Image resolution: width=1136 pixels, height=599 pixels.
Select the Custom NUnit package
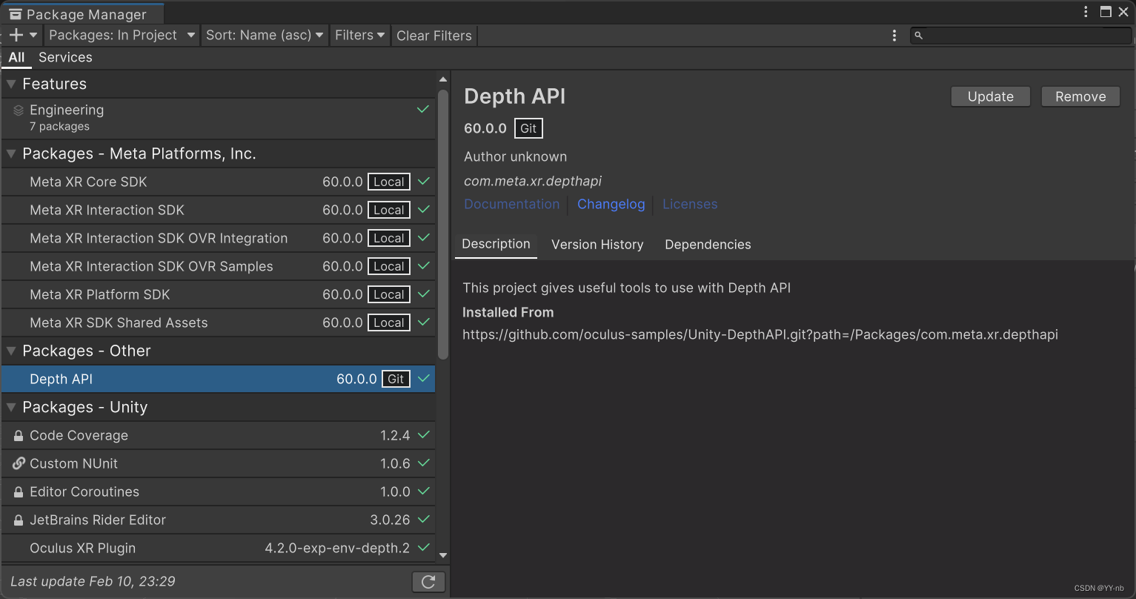coord(218,463)
